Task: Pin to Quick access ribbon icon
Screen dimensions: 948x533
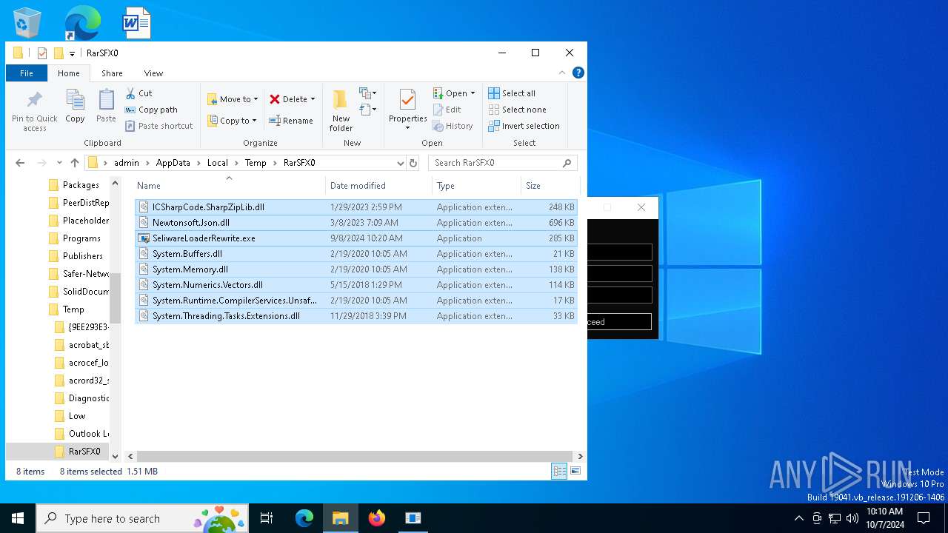Action: [x=34, y=111]
